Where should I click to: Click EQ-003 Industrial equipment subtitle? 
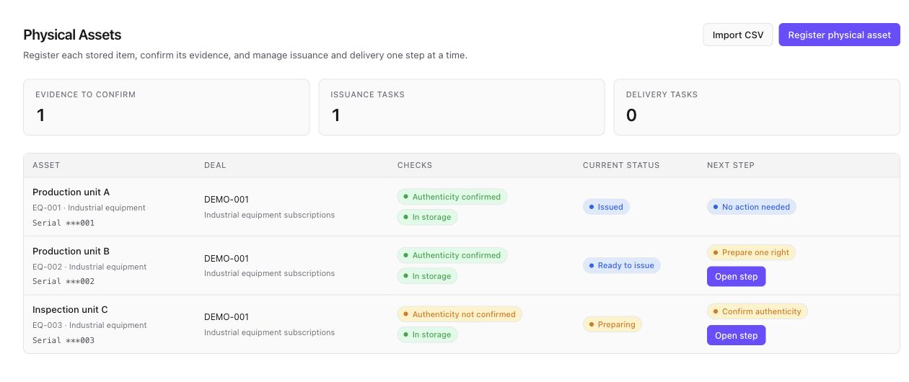click(x=89, y=325)
